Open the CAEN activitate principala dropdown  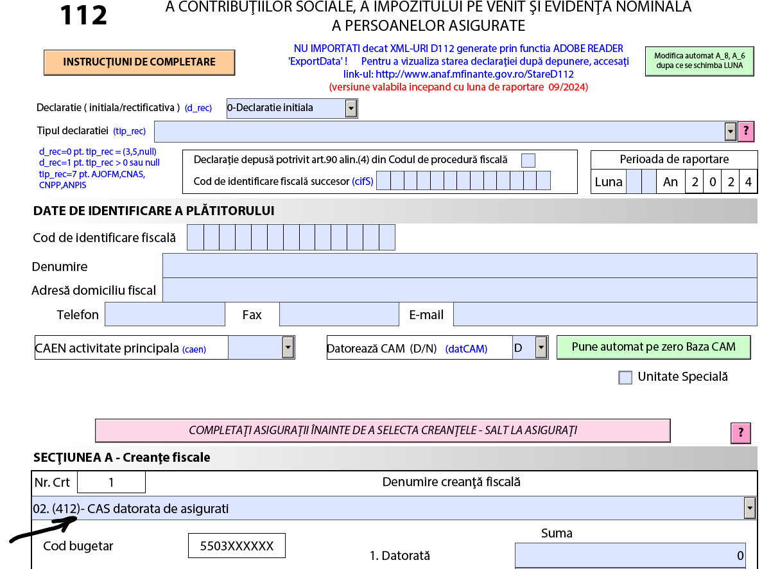[288, 347]
